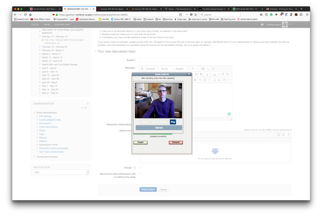323x218 pixels.
Task: Tick the Pinned checkbox
Action: pos(140,168)
